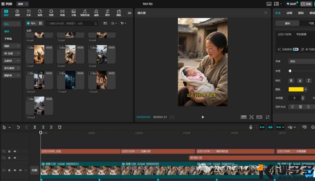This screenshot has height=181, width=315.
Task: Click the 封面 cover button
Action: (34, 170)
